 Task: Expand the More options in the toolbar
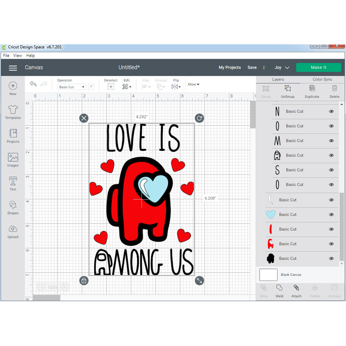193,84
